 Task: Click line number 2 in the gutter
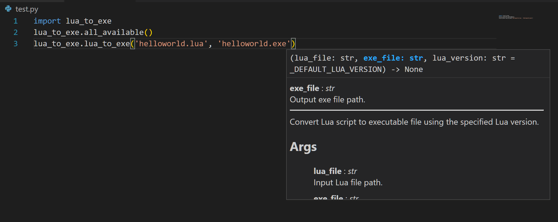(16, 33)
